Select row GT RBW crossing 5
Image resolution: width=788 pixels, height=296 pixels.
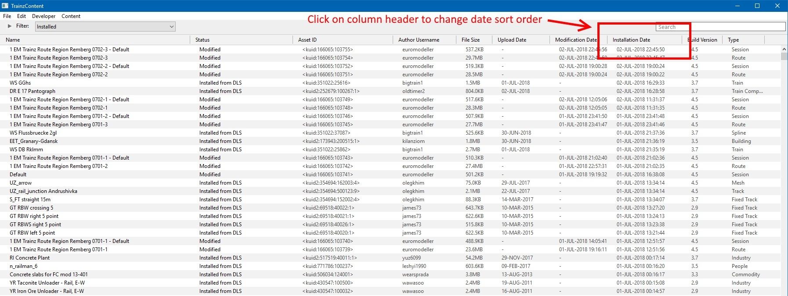point(391,208)
